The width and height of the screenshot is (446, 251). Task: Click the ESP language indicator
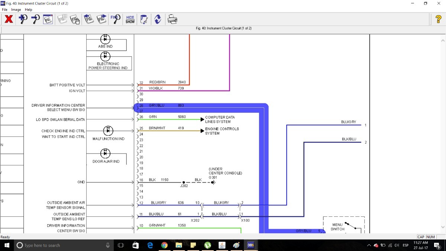tap(406, 245)
